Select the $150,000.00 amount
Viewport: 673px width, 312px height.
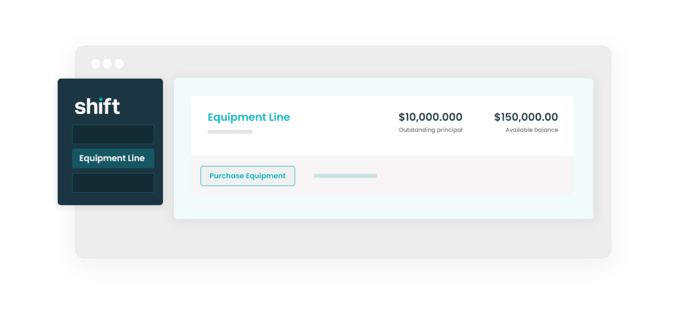526,117
